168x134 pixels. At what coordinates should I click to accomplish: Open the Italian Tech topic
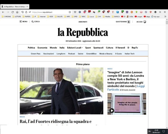(129, 54)
